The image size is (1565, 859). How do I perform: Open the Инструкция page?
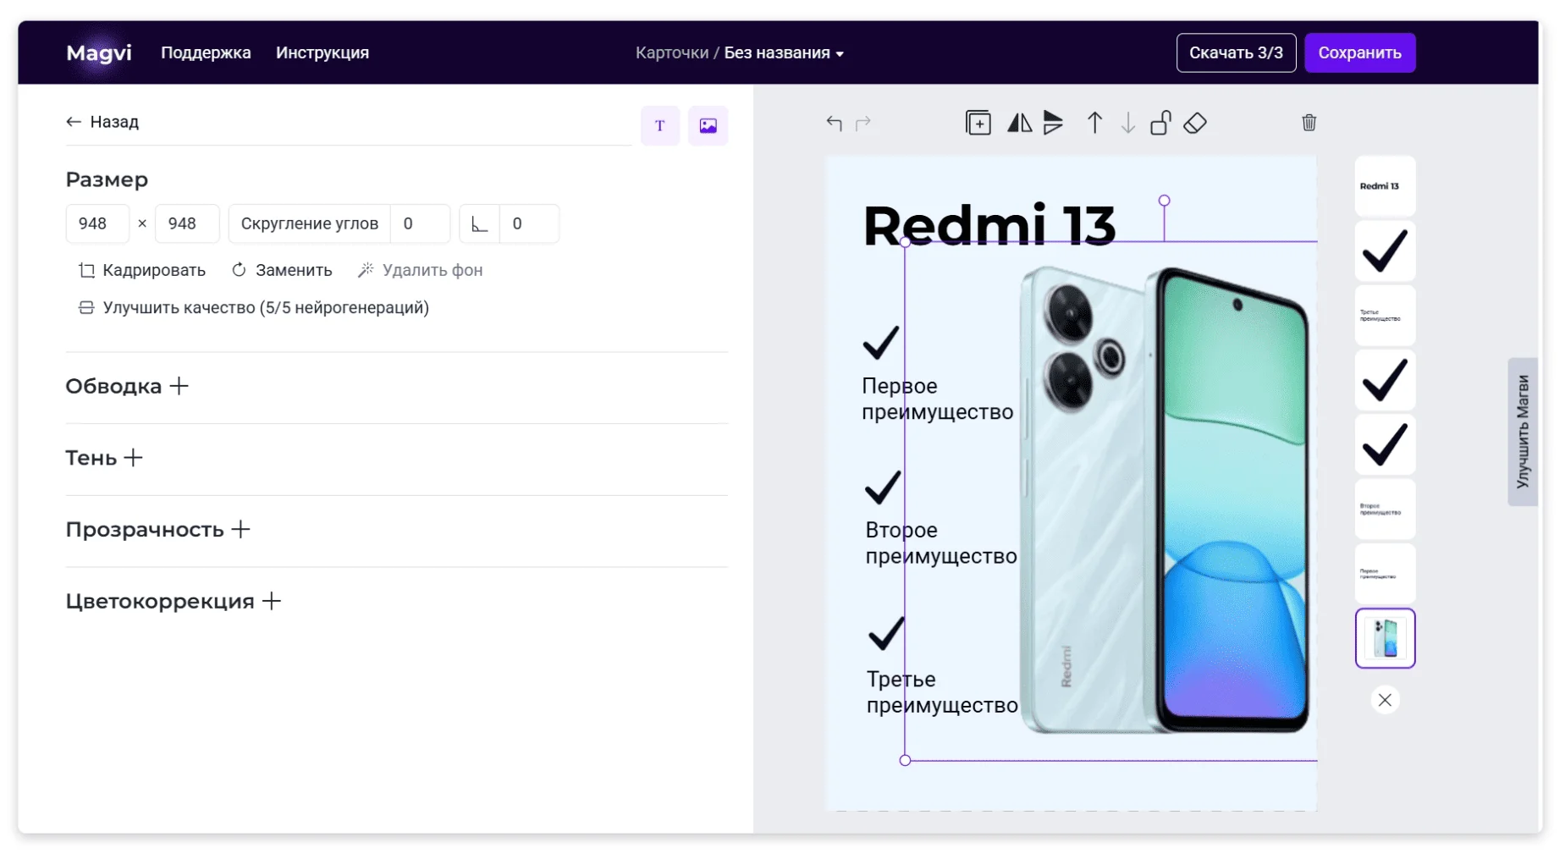pyautogui.click(x=322, y=52)
